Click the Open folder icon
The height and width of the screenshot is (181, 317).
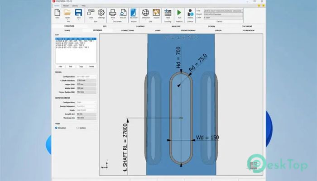point(67,13)
